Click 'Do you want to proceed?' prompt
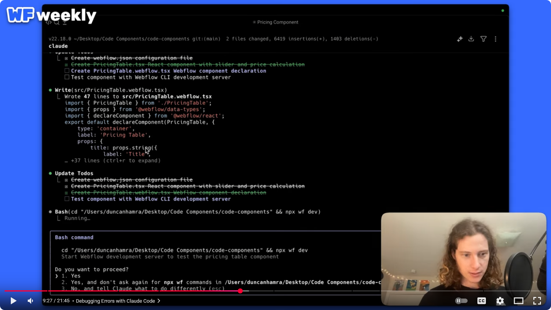551x310 pixels. 92,270
